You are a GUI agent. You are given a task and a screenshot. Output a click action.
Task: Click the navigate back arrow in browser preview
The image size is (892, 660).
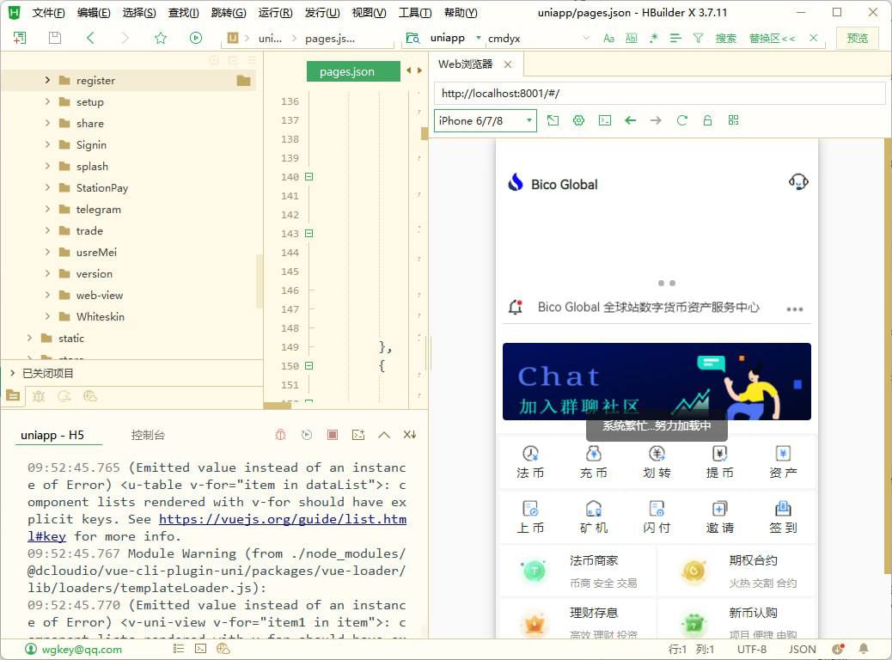630,120
